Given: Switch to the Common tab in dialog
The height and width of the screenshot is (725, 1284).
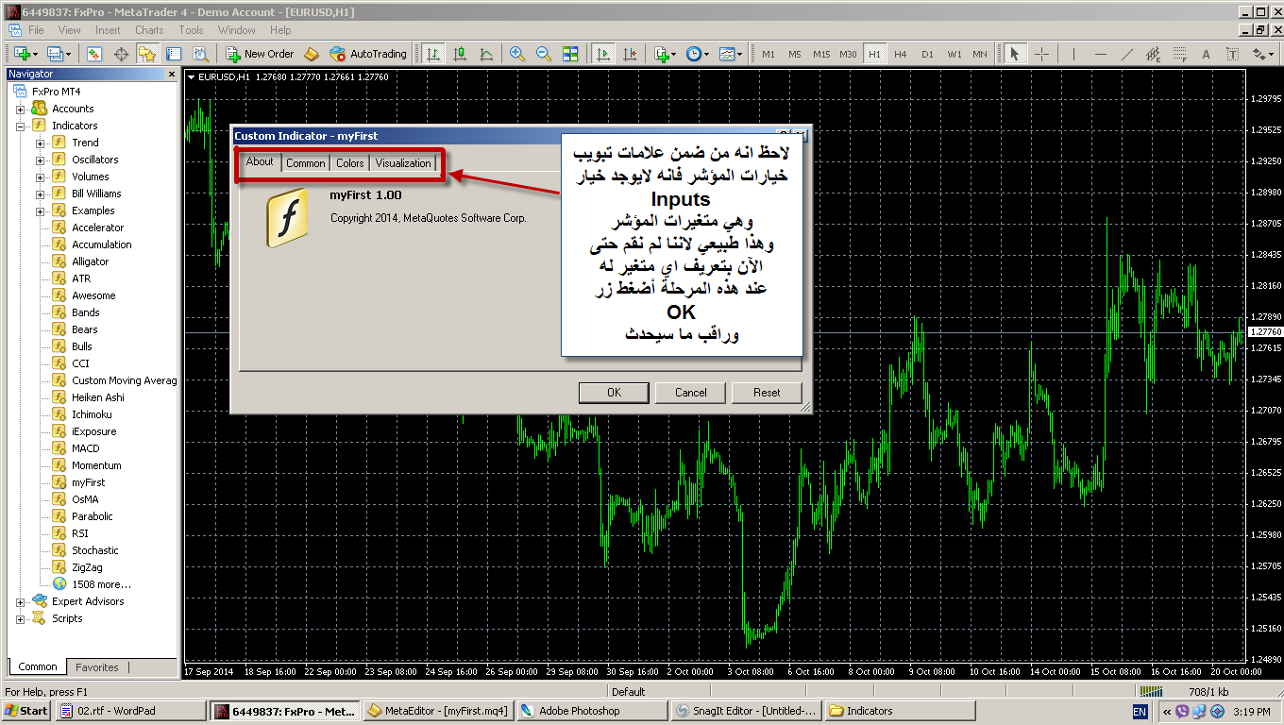Looking at the screenshot, I should point(305,163).
